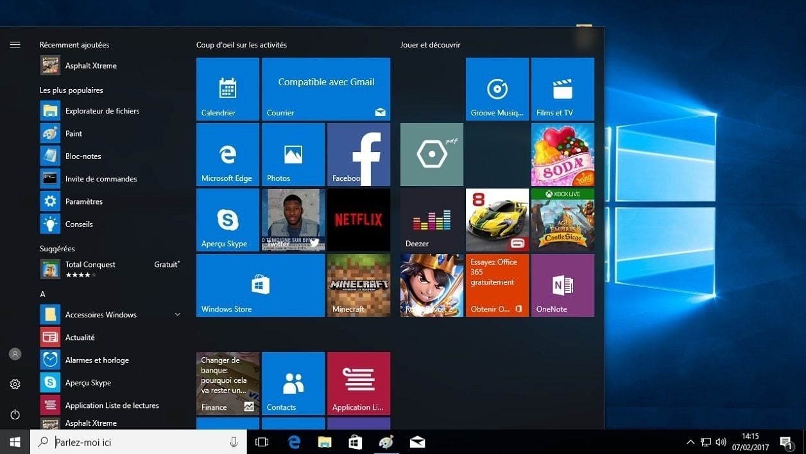
Task: Open the user account icon in Start rail
Action: (x=15, y=354)
